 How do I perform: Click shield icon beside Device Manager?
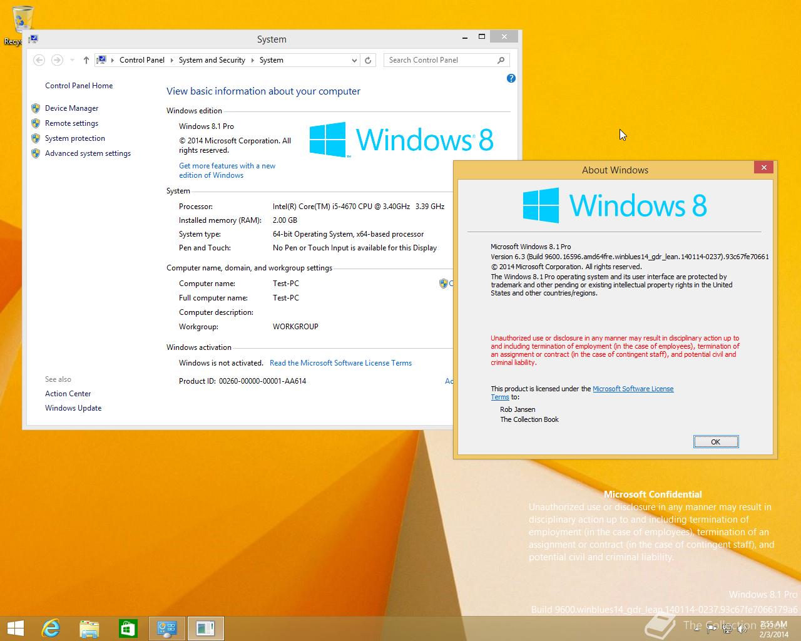click(36, 108)
